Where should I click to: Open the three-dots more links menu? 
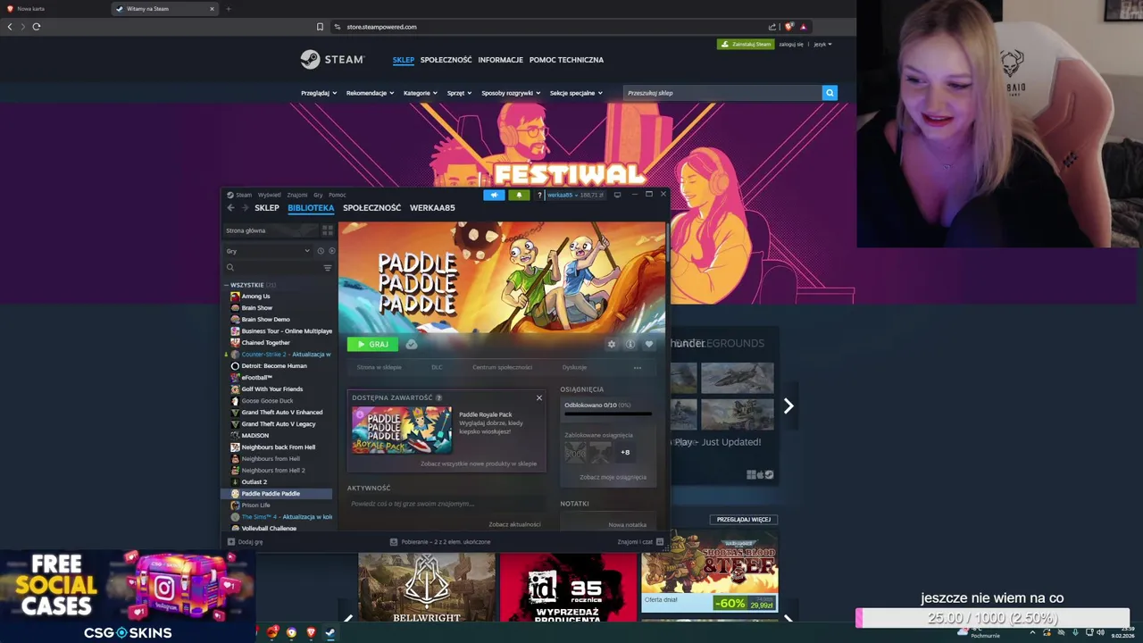pyautogui.click(x=638, y=367)
